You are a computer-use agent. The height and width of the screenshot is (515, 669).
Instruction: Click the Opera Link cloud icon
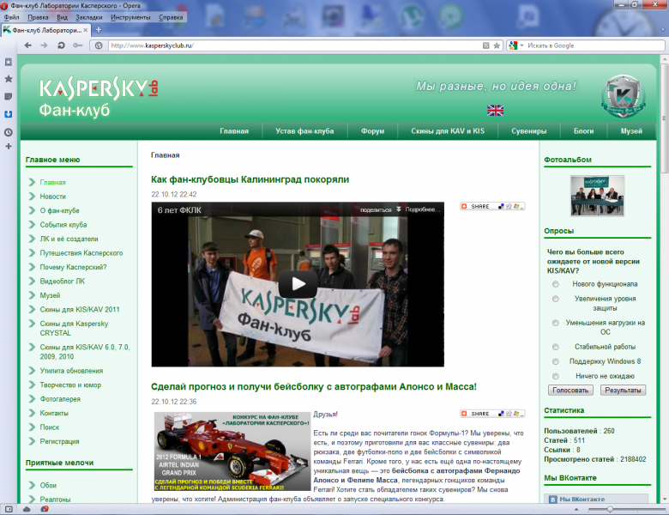click(27, 509)
